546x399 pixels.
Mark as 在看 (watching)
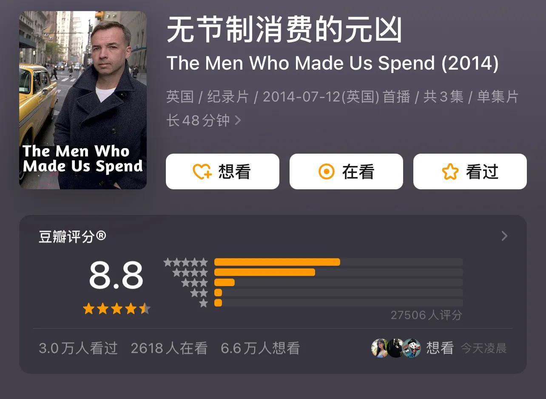pos(346,171)
